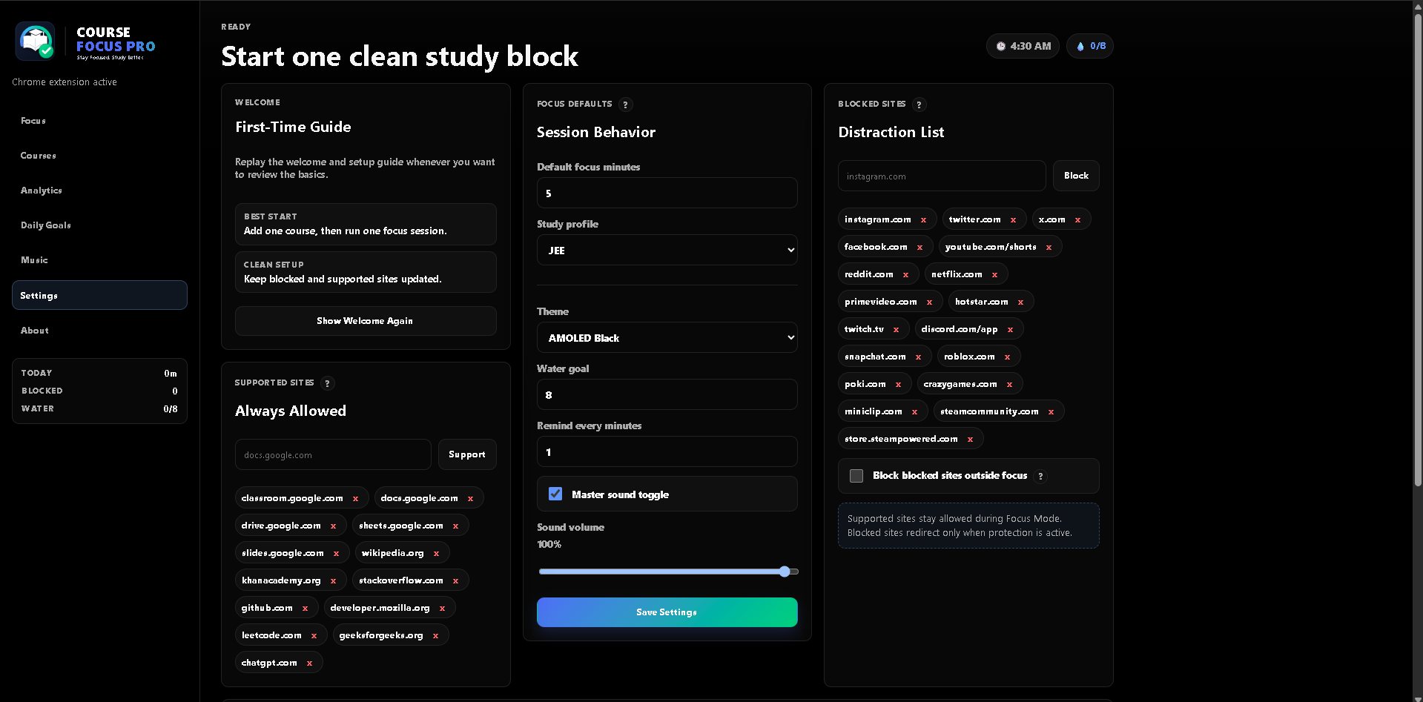Viewport: 1423px width, 702px height.
Task: Remove drive.google.com from allowed sites
Action: 333,526
